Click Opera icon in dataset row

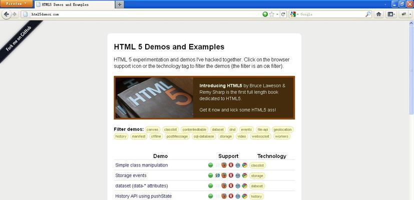click(231, 186)
